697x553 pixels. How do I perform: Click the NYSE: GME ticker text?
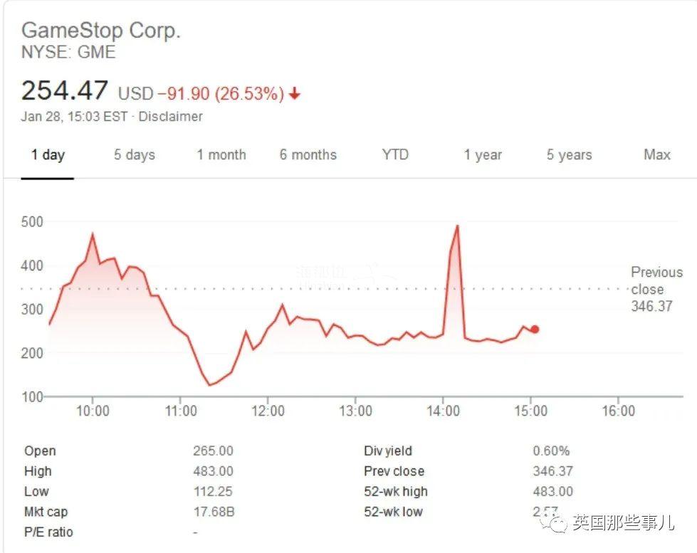pyautogui.click(x=68, y=53)
